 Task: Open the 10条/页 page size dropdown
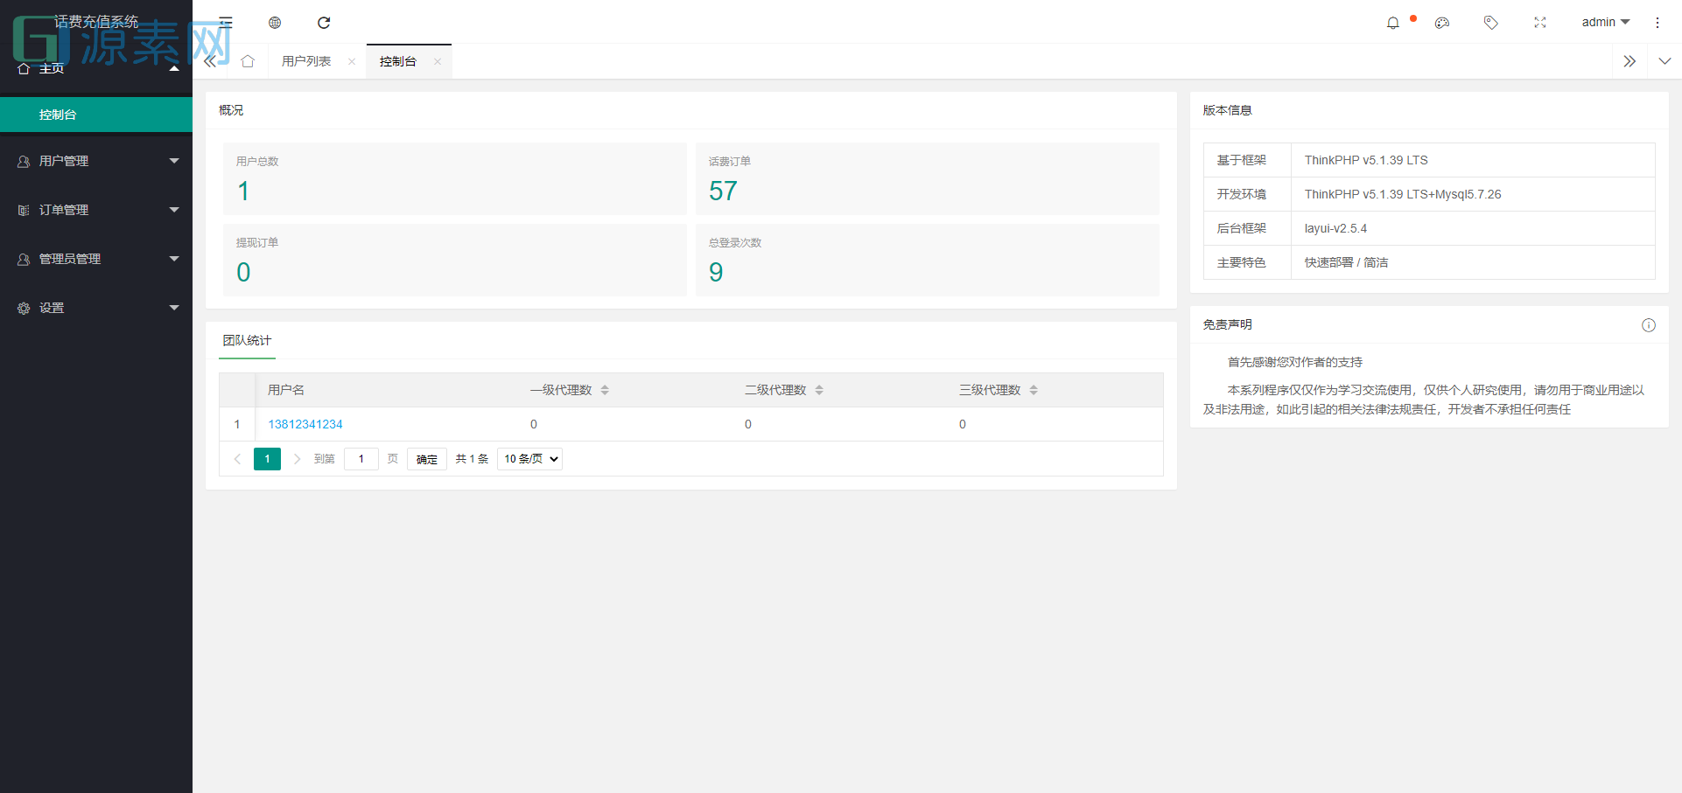coord(529,458)
